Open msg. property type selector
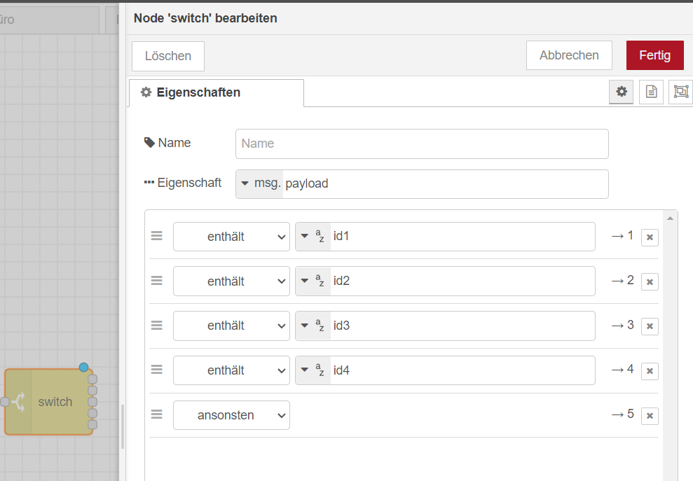 [x=260, y=184]
